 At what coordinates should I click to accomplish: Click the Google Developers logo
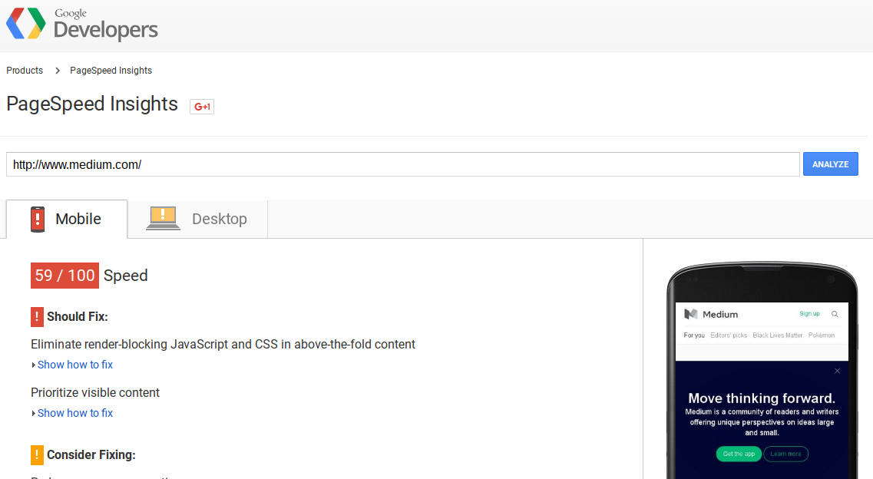(x=82, y=24)
